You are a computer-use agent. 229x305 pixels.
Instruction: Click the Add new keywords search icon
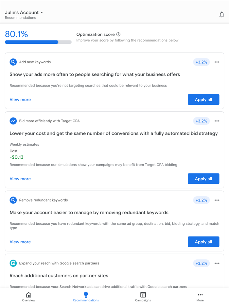[13, 62]
